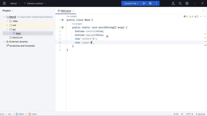Click line number 3 in the gutter

(x=60, y=31)
